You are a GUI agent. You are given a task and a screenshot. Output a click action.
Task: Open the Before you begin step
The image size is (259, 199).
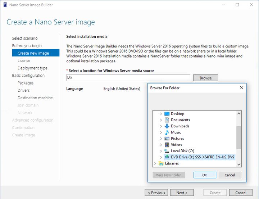point(27,46)
